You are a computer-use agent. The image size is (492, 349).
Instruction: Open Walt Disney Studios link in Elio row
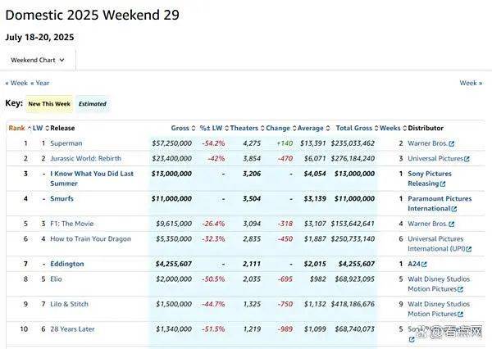coord(439,283)
